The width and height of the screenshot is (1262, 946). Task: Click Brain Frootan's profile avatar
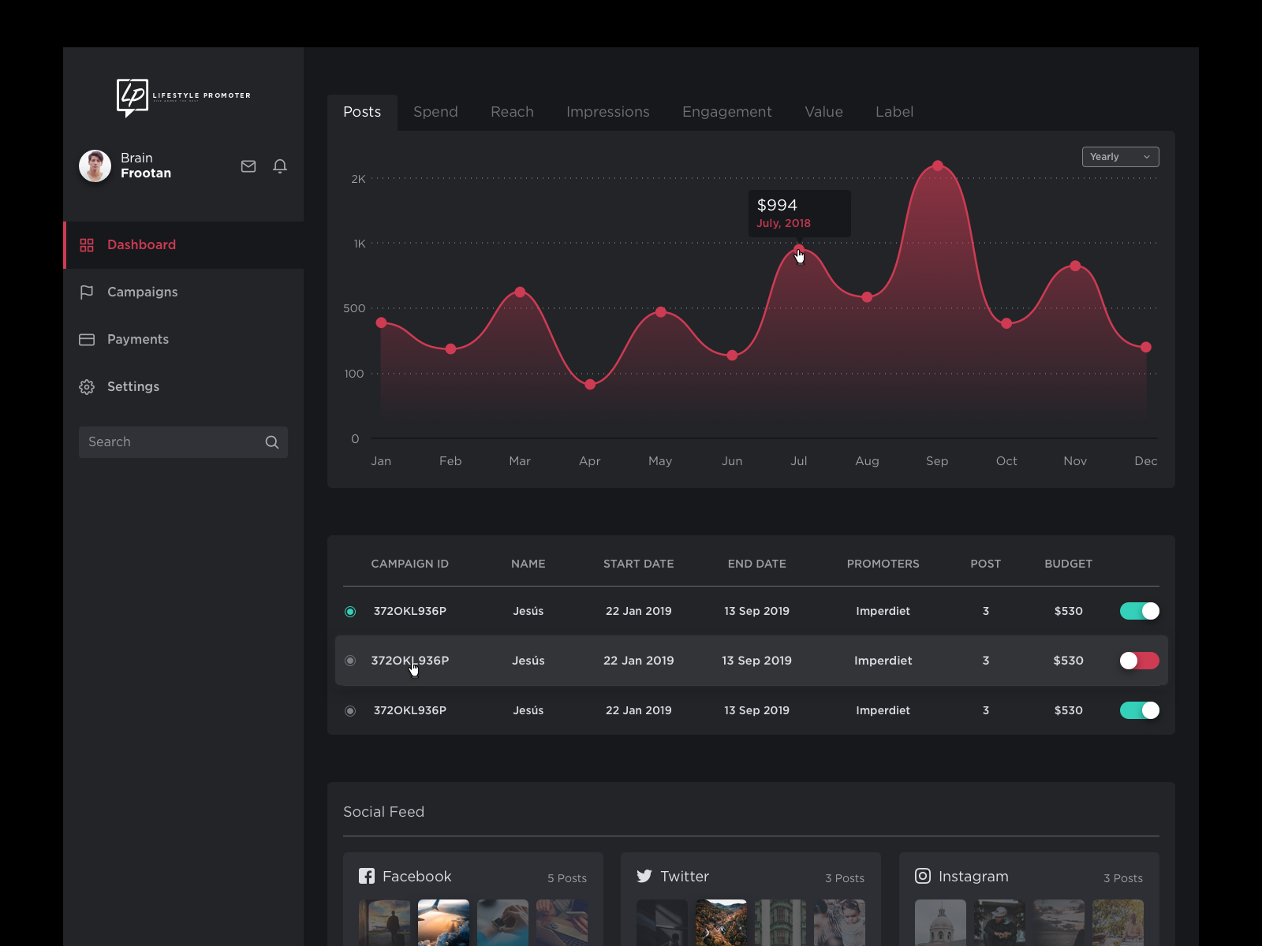(95, 166)
